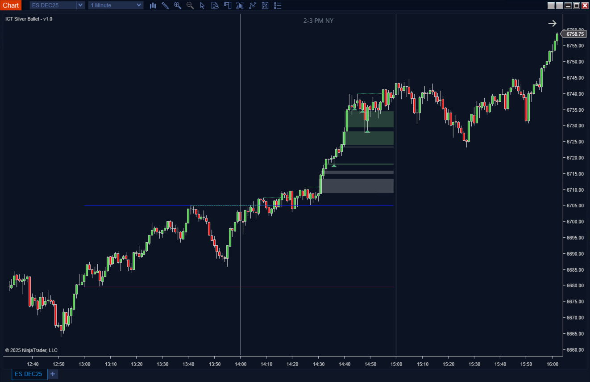590x382 pixels.
Task: Add a new tab with plus button
Action: (53, 374)
